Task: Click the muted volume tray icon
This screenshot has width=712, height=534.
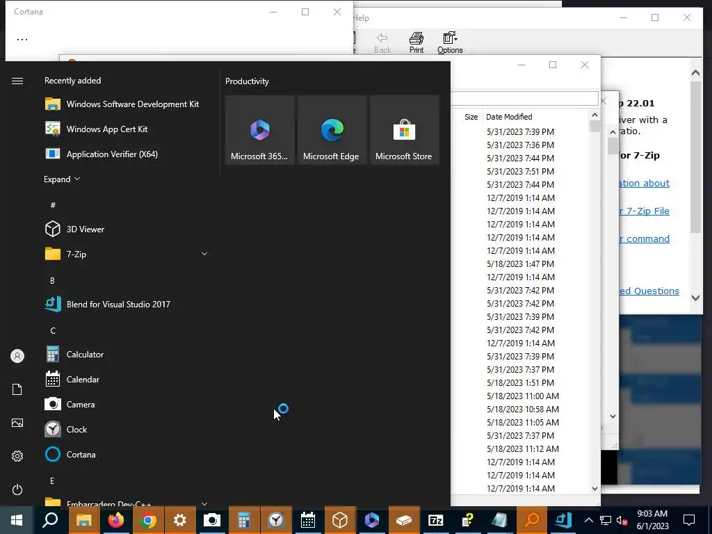Action: click(x=622, y=520)
